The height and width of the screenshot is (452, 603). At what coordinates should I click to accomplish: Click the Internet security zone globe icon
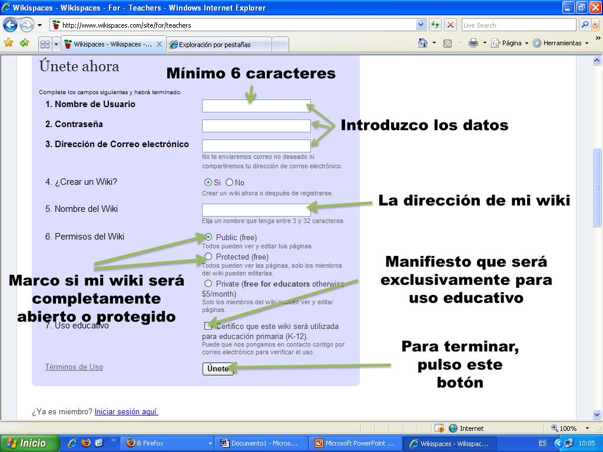click(453, 428)
